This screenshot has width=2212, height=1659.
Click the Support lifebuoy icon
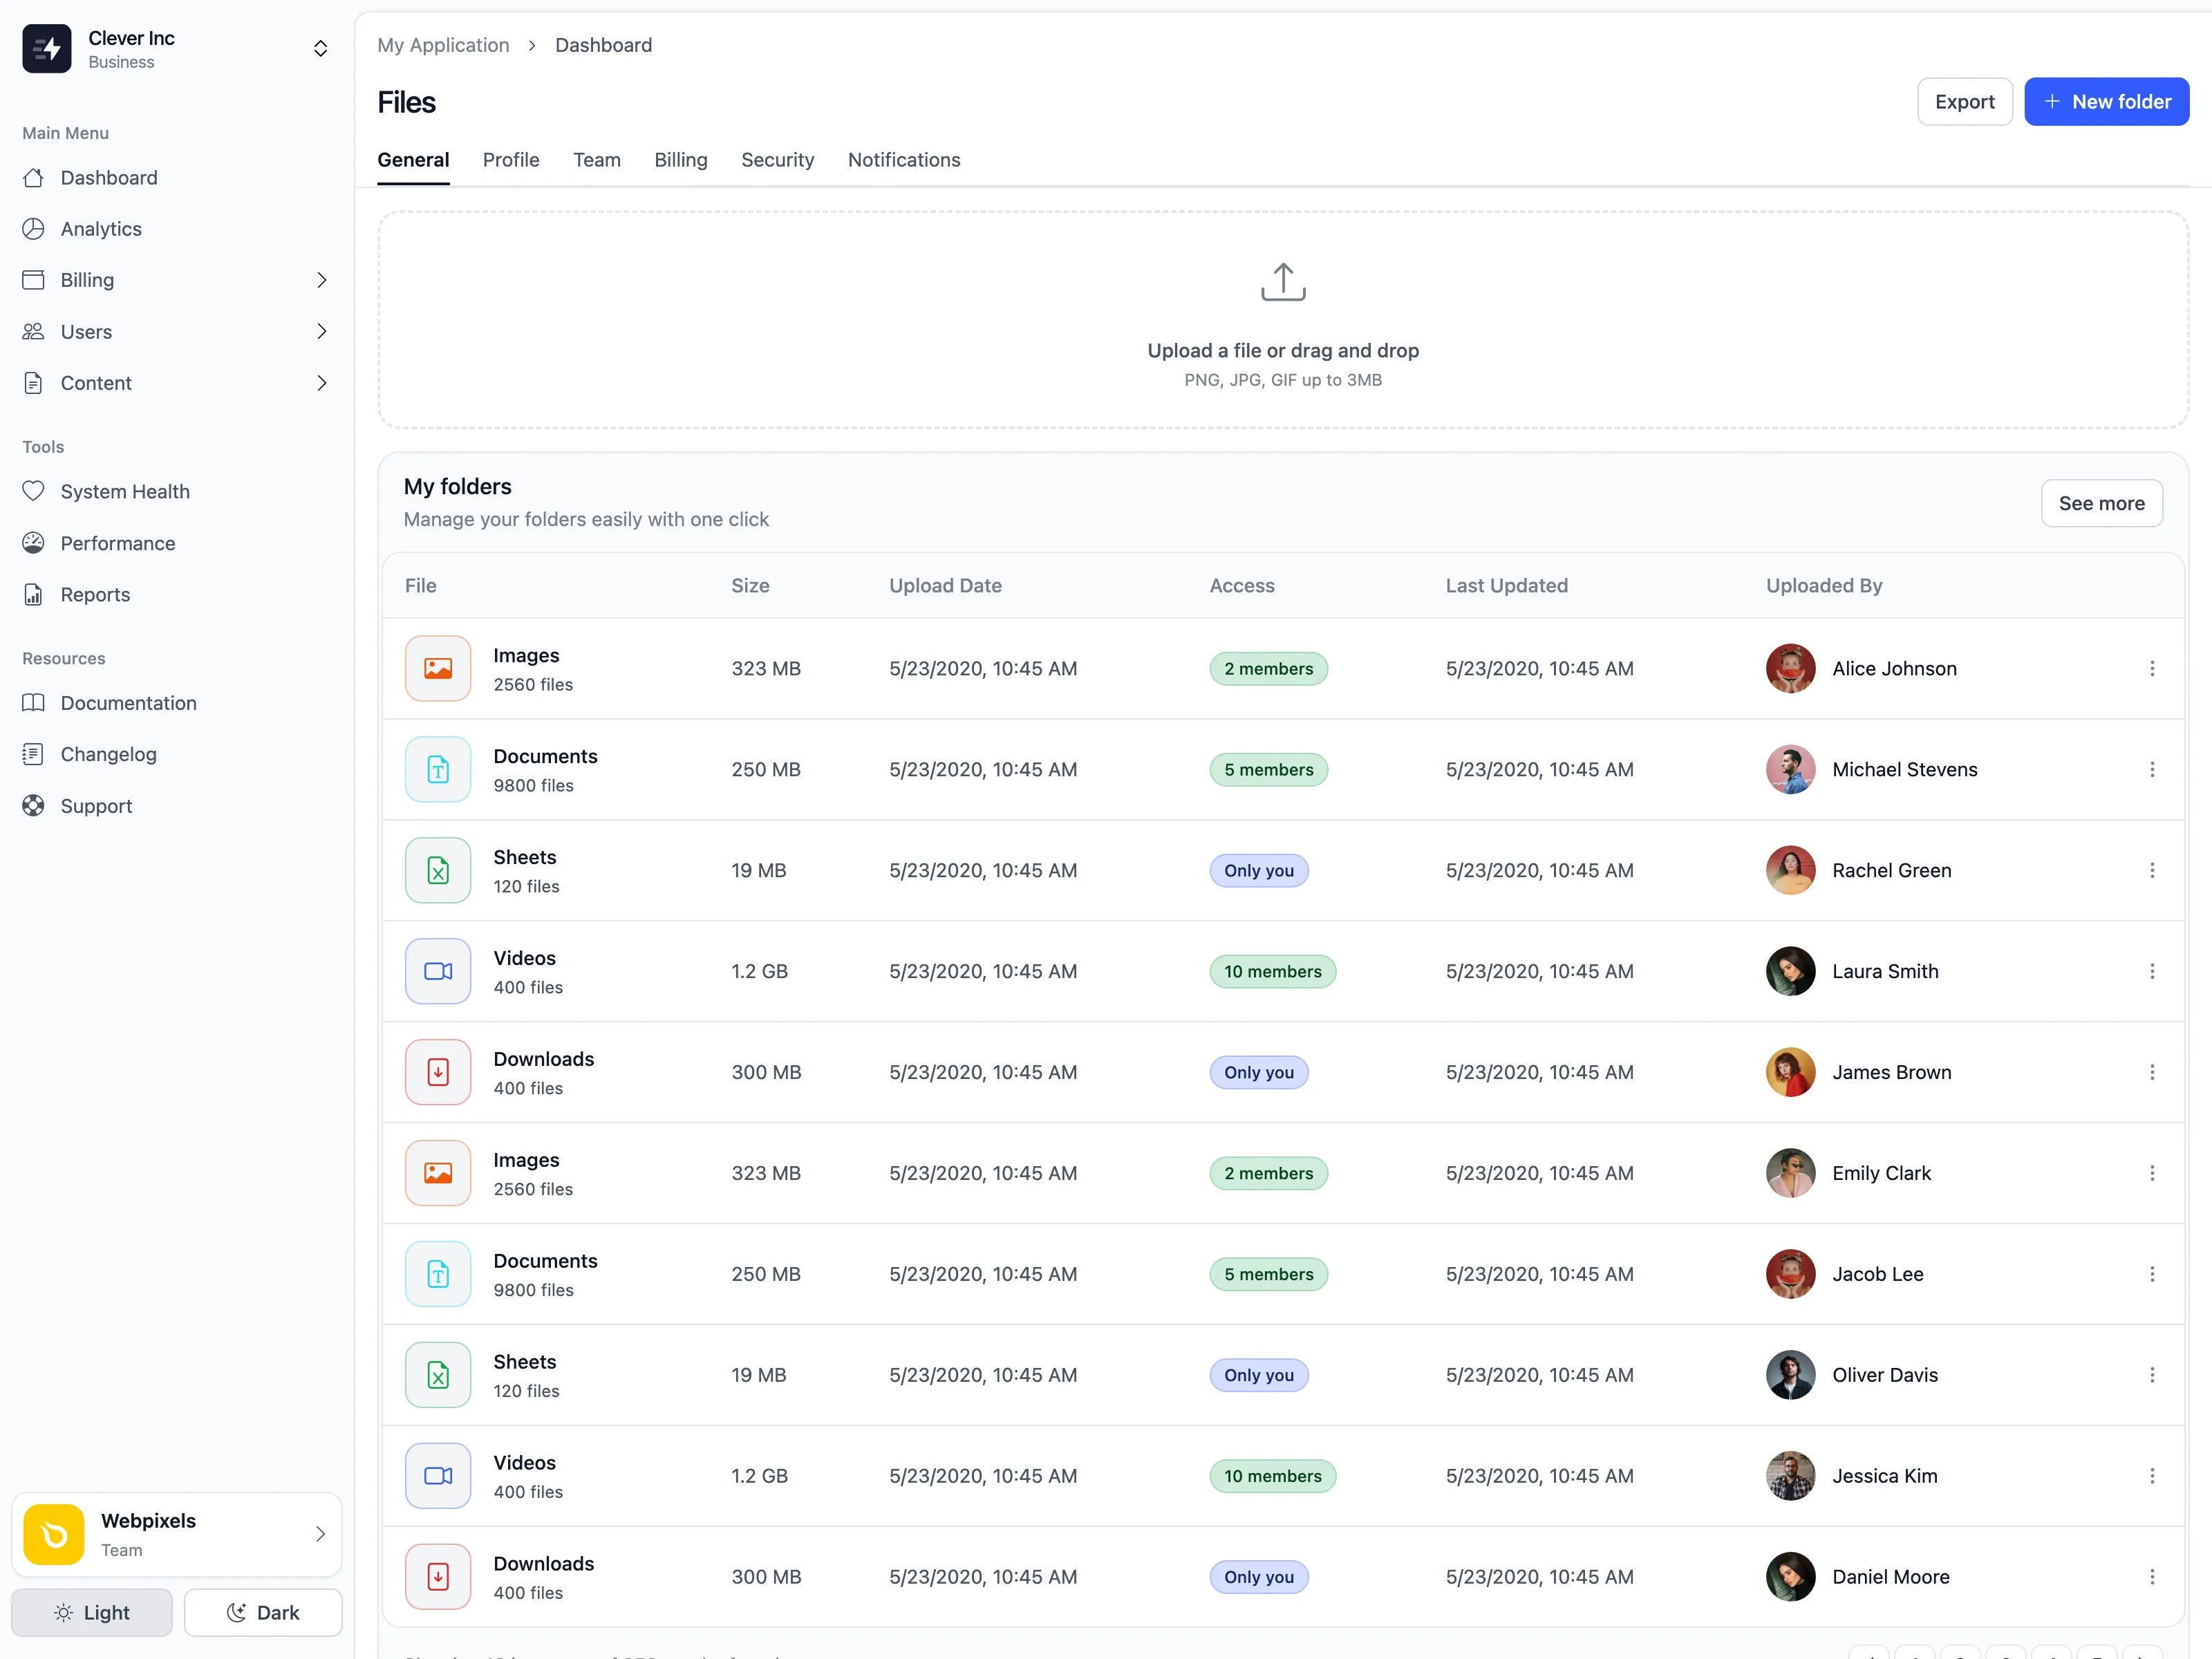point(33,806)
